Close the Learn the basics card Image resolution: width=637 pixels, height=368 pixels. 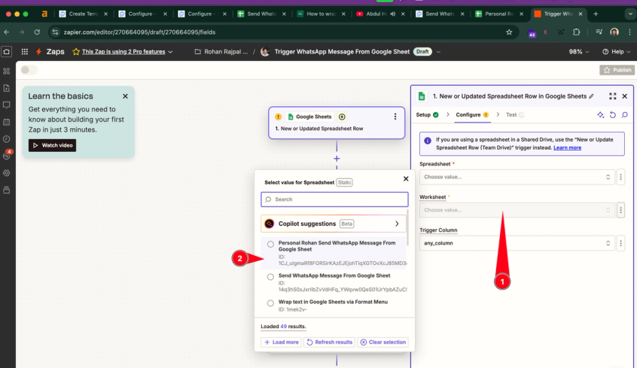125,96
